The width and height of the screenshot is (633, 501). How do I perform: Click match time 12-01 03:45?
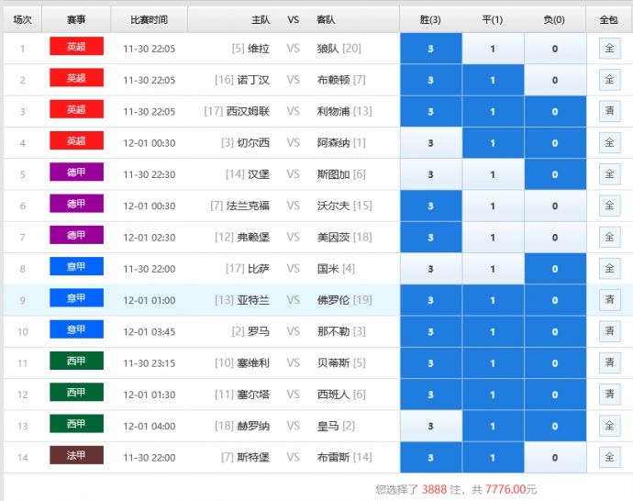point(150,332)
